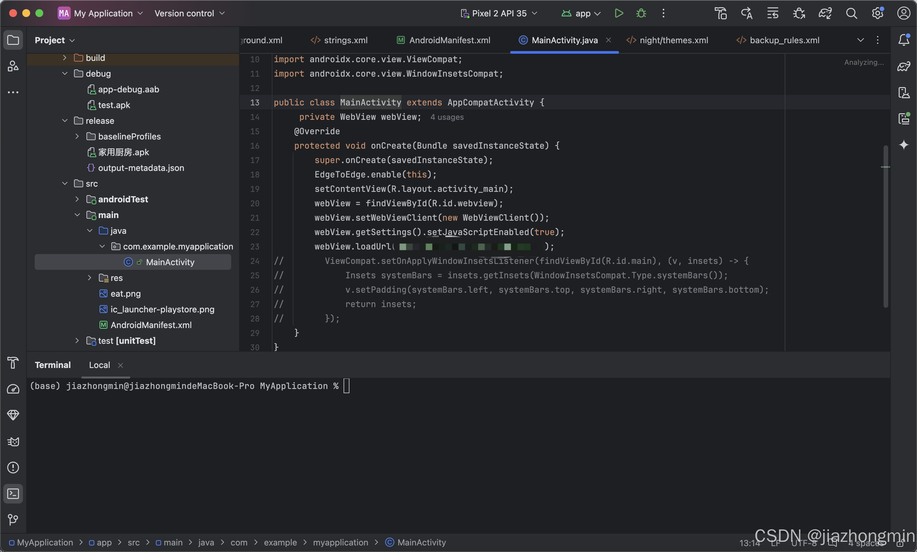Run the app with green play button
The image size is (917, 552).
click(619, 13)
